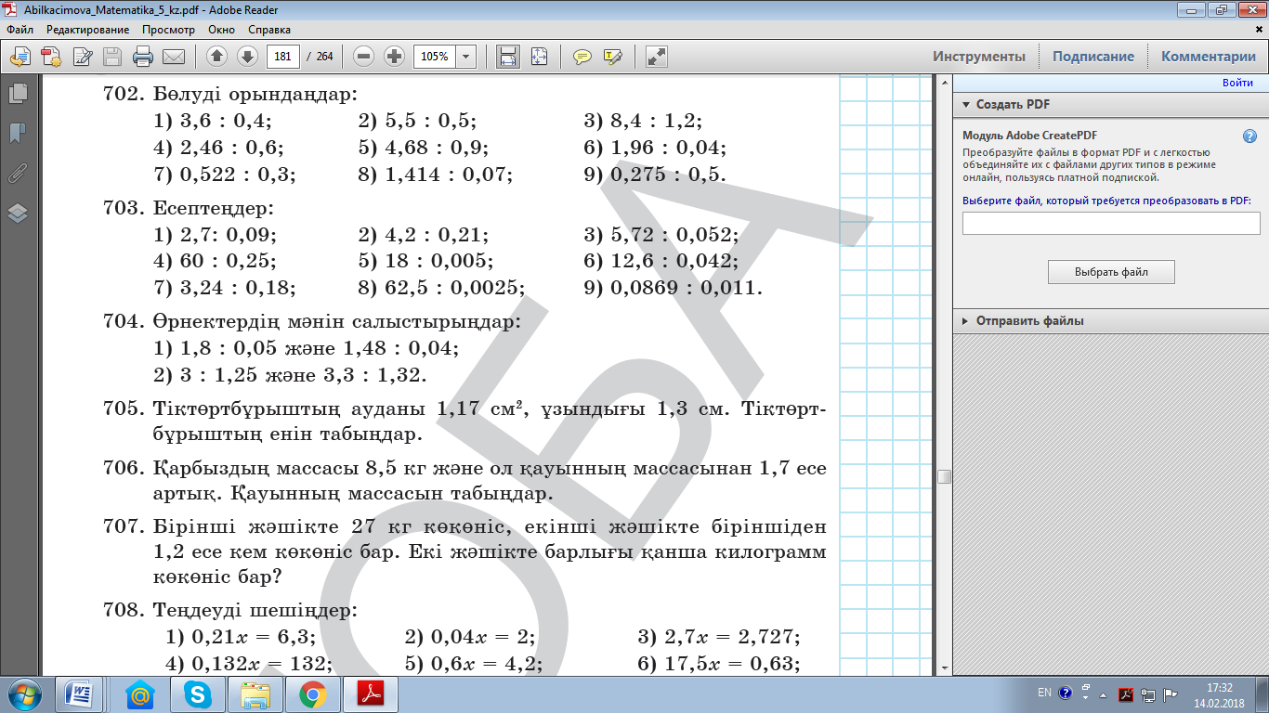The height and width of the screenshot is (713, 1269).
Task: Open the Комментарии comments pane
Action: (1208, 57)
